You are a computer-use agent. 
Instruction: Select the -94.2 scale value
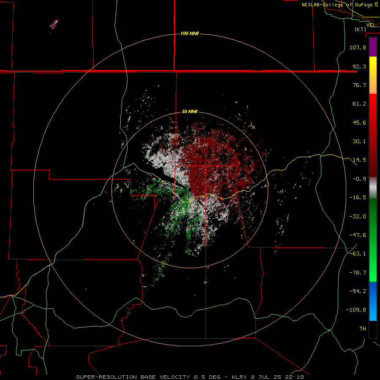tap(358, 291)
